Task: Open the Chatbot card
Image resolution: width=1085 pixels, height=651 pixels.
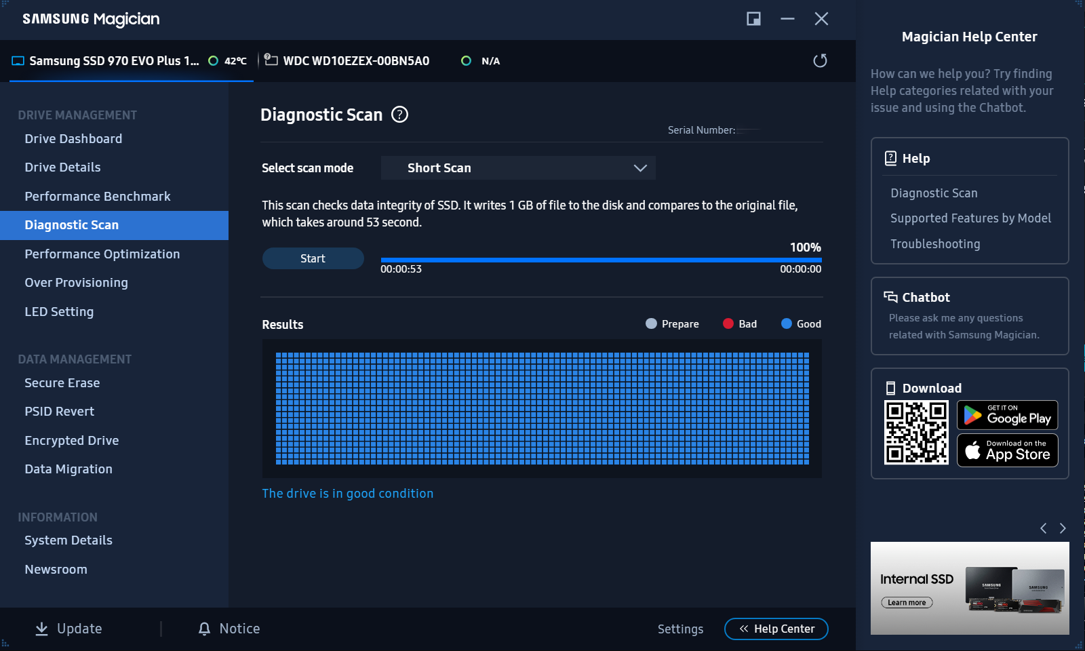Action: (x=970, y=316)
